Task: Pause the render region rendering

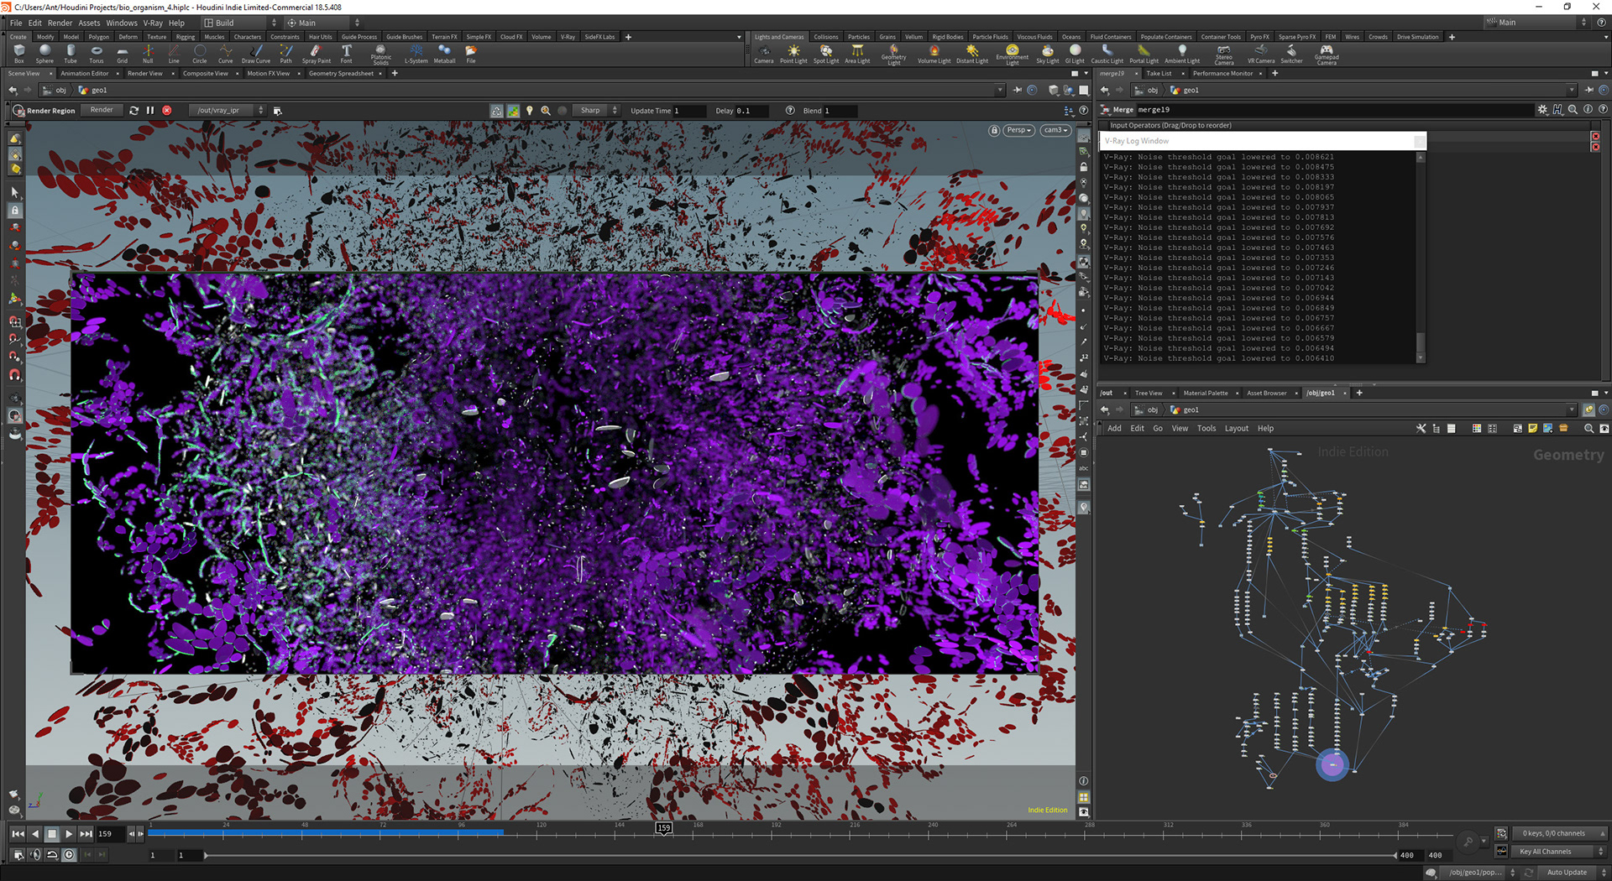Action: [x=150, y=111]
